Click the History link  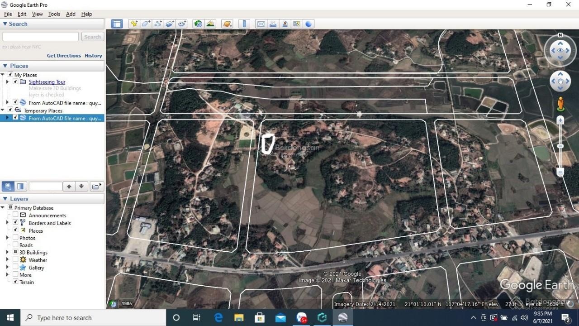pos(93,56)
